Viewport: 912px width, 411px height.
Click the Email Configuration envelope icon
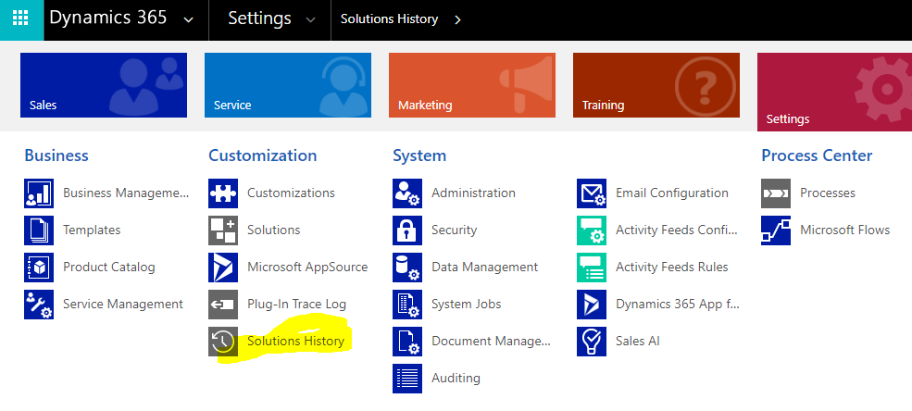pyautogui.click(x=592, y=193)
